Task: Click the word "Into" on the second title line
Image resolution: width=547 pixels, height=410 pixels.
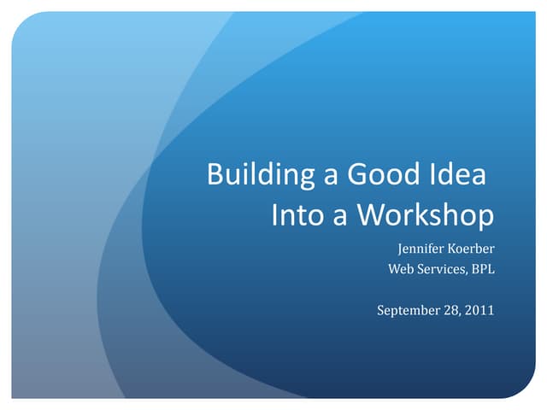Action: pyautogui.click(x=297, y=215)
